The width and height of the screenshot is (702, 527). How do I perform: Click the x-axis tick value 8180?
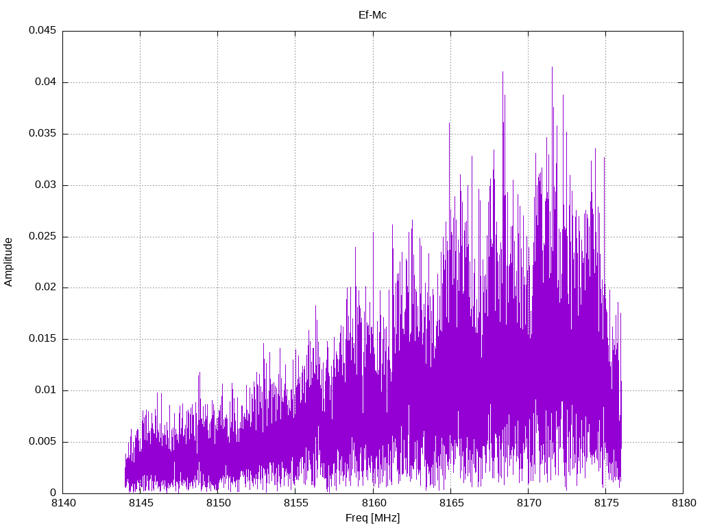683,503
